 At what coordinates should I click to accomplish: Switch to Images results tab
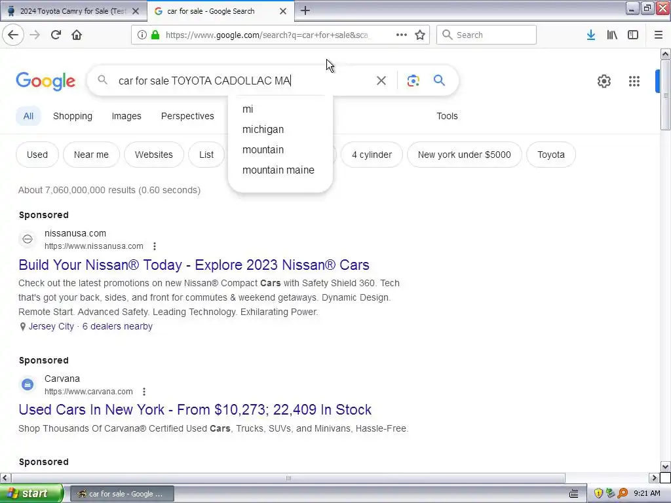pos(126,116)
